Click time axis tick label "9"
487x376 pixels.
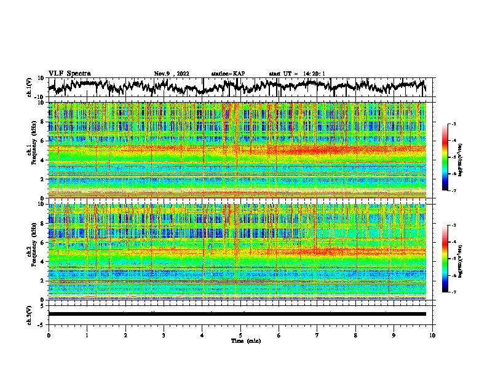(x=394, y=335)
